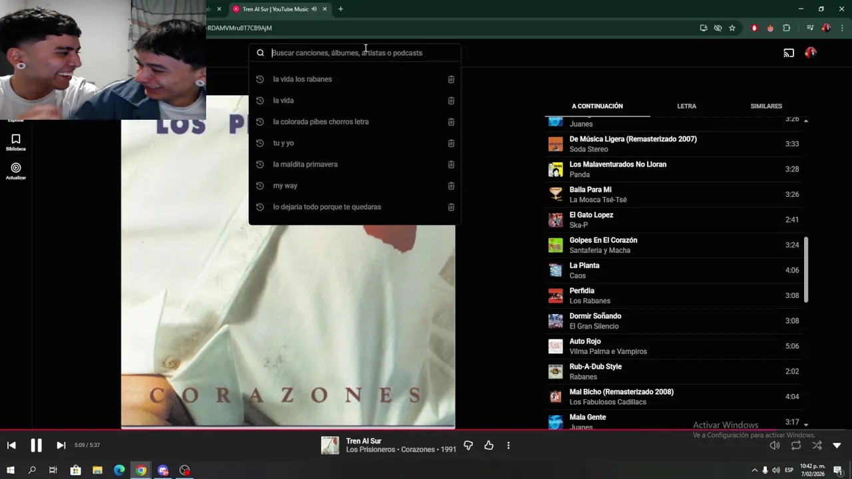This screenshot has height=479, width=852.
Task: Delete 'la vida los rabanes' from search history
Action: click(x=451, y=79)
